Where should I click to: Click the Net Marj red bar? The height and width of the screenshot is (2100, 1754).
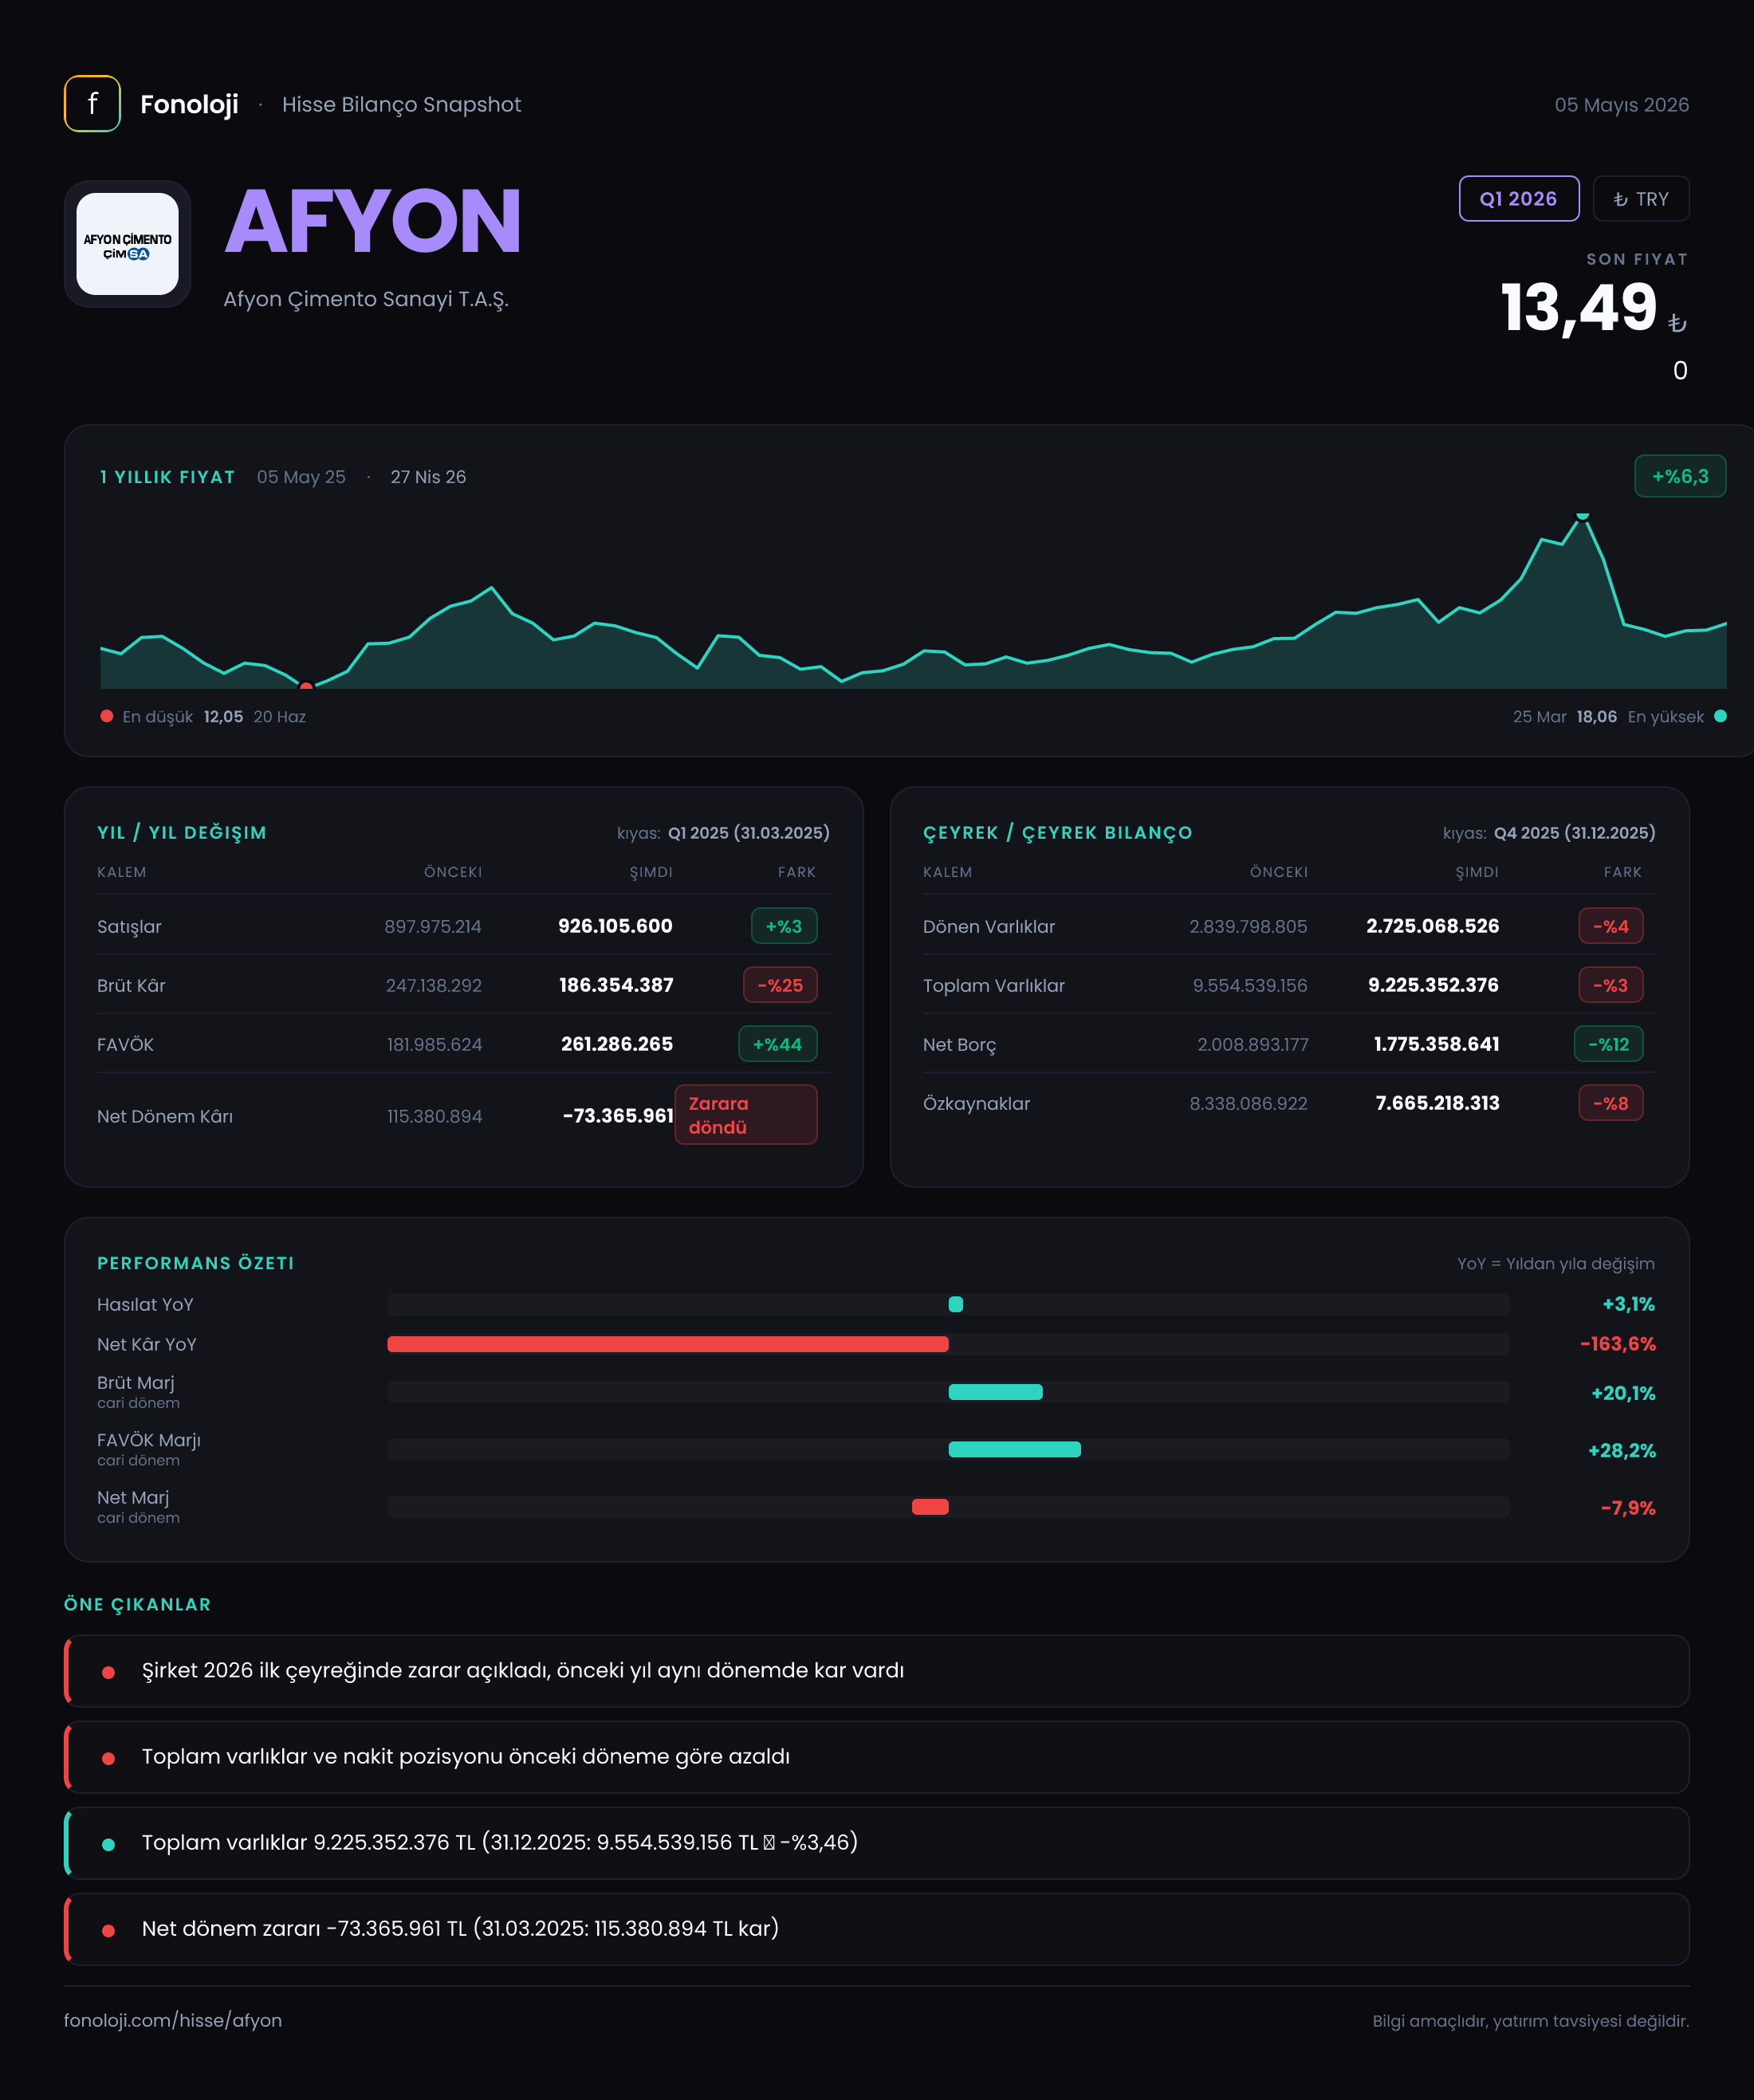(930, 1507)
